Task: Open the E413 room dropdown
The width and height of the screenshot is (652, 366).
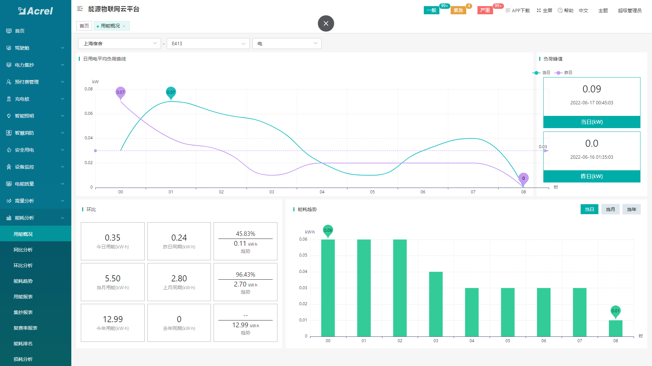Action: click(208, 43)
